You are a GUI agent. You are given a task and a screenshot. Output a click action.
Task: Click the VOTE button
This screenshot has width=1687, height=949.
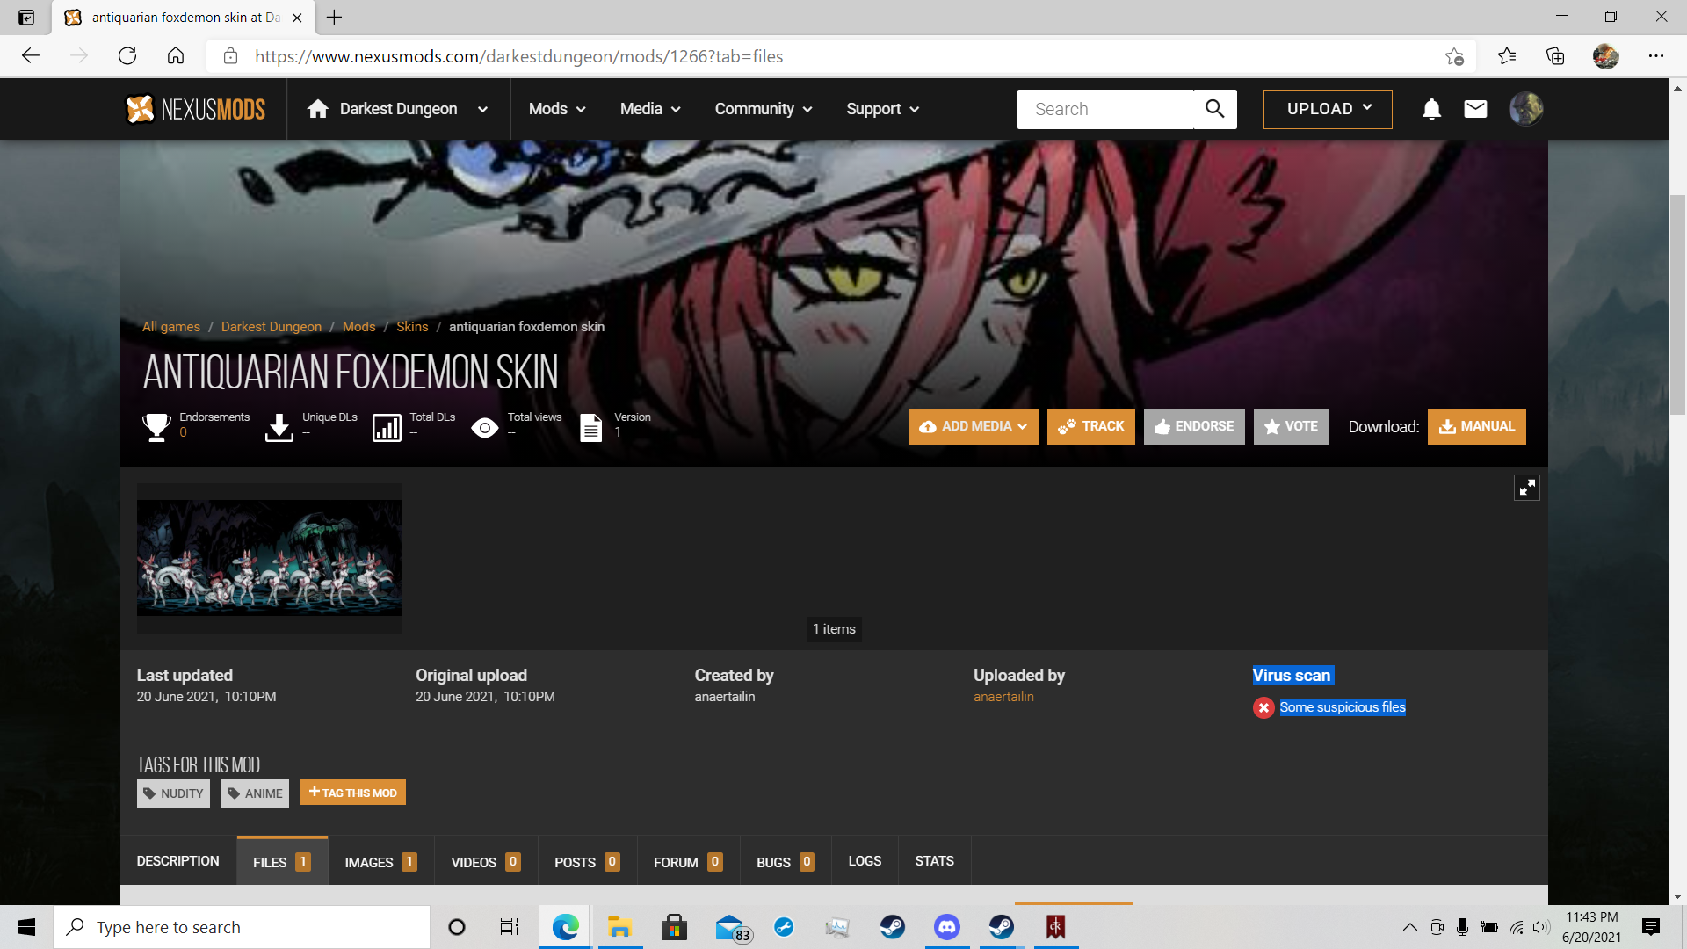(x=1291, y=427)
